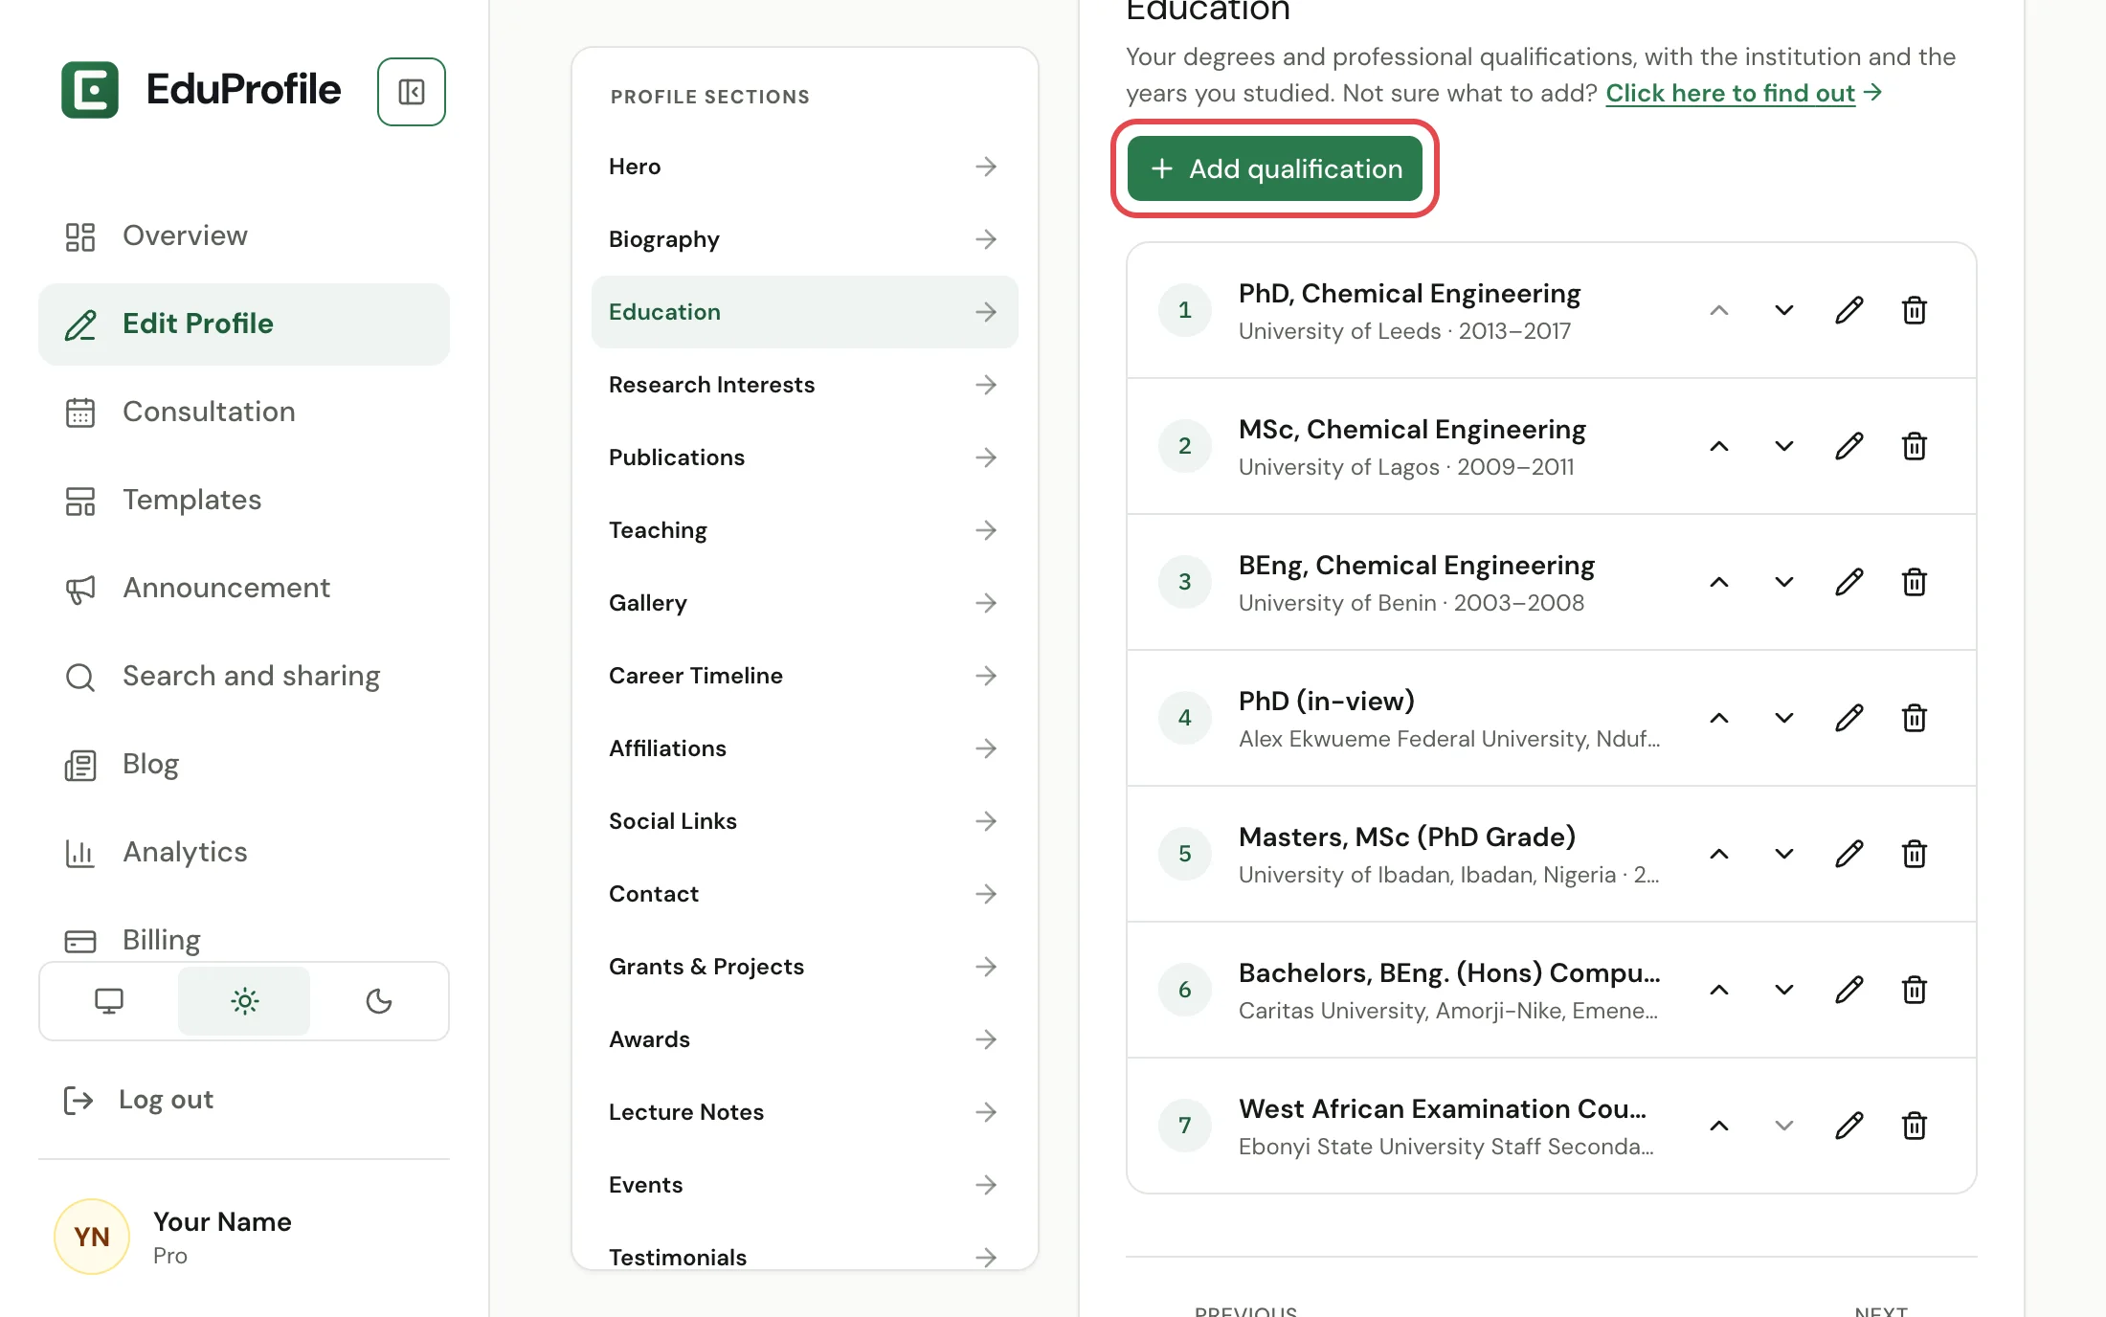Viewport: 2106px width, 1317px height.
Task: Move West African Examination entry up
Action: (1719, 1126)
